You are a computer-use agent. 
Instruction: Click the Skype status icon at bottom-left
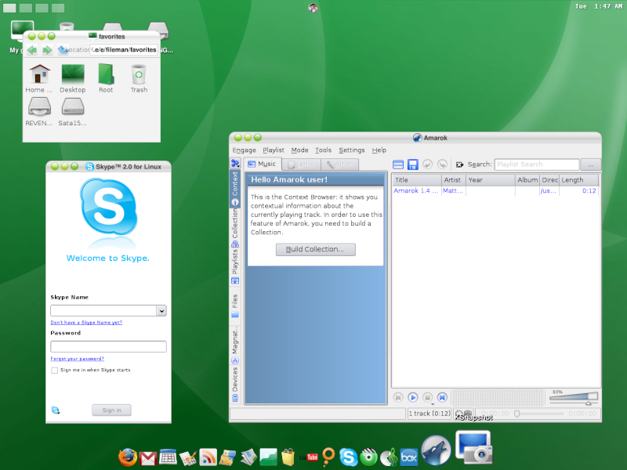[x=56, y=410]
